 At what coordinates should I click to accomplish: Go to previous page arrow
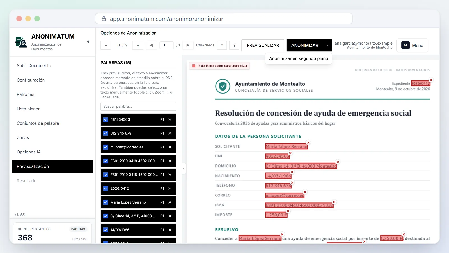[152, 45]
